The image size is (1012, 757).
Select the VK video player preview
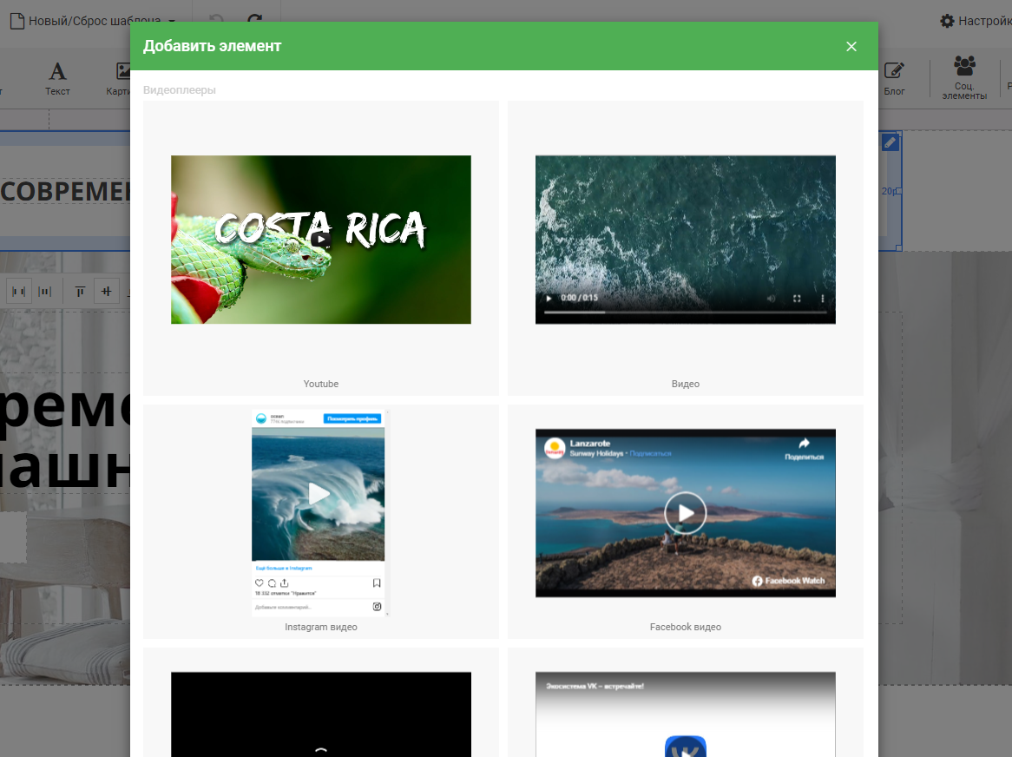coord(685,714)
